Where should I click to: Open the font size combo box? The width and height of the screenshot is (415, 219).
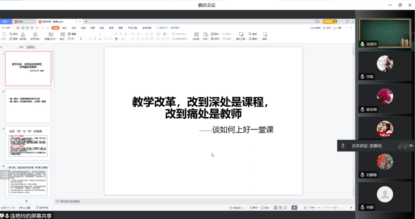[x=107, y=34]
